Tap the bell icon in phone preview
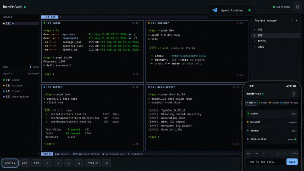The width and height of the screenshot is (304, 171). click(294, 94)
